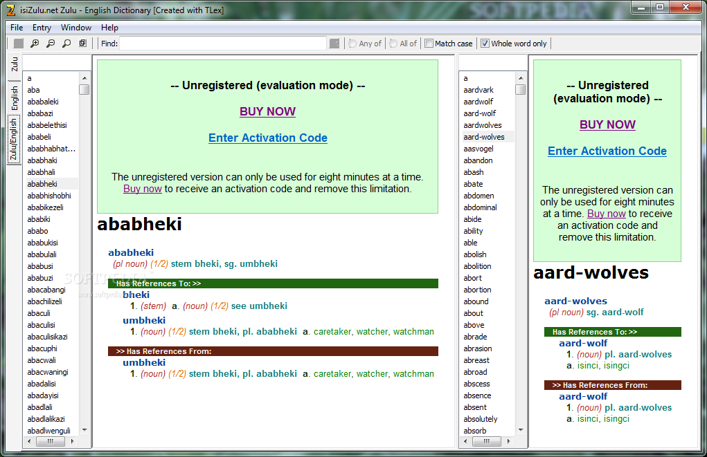707x457 pixels.
Task: Select 'abacabangi' in the Zulu word list
Action: 46,290
